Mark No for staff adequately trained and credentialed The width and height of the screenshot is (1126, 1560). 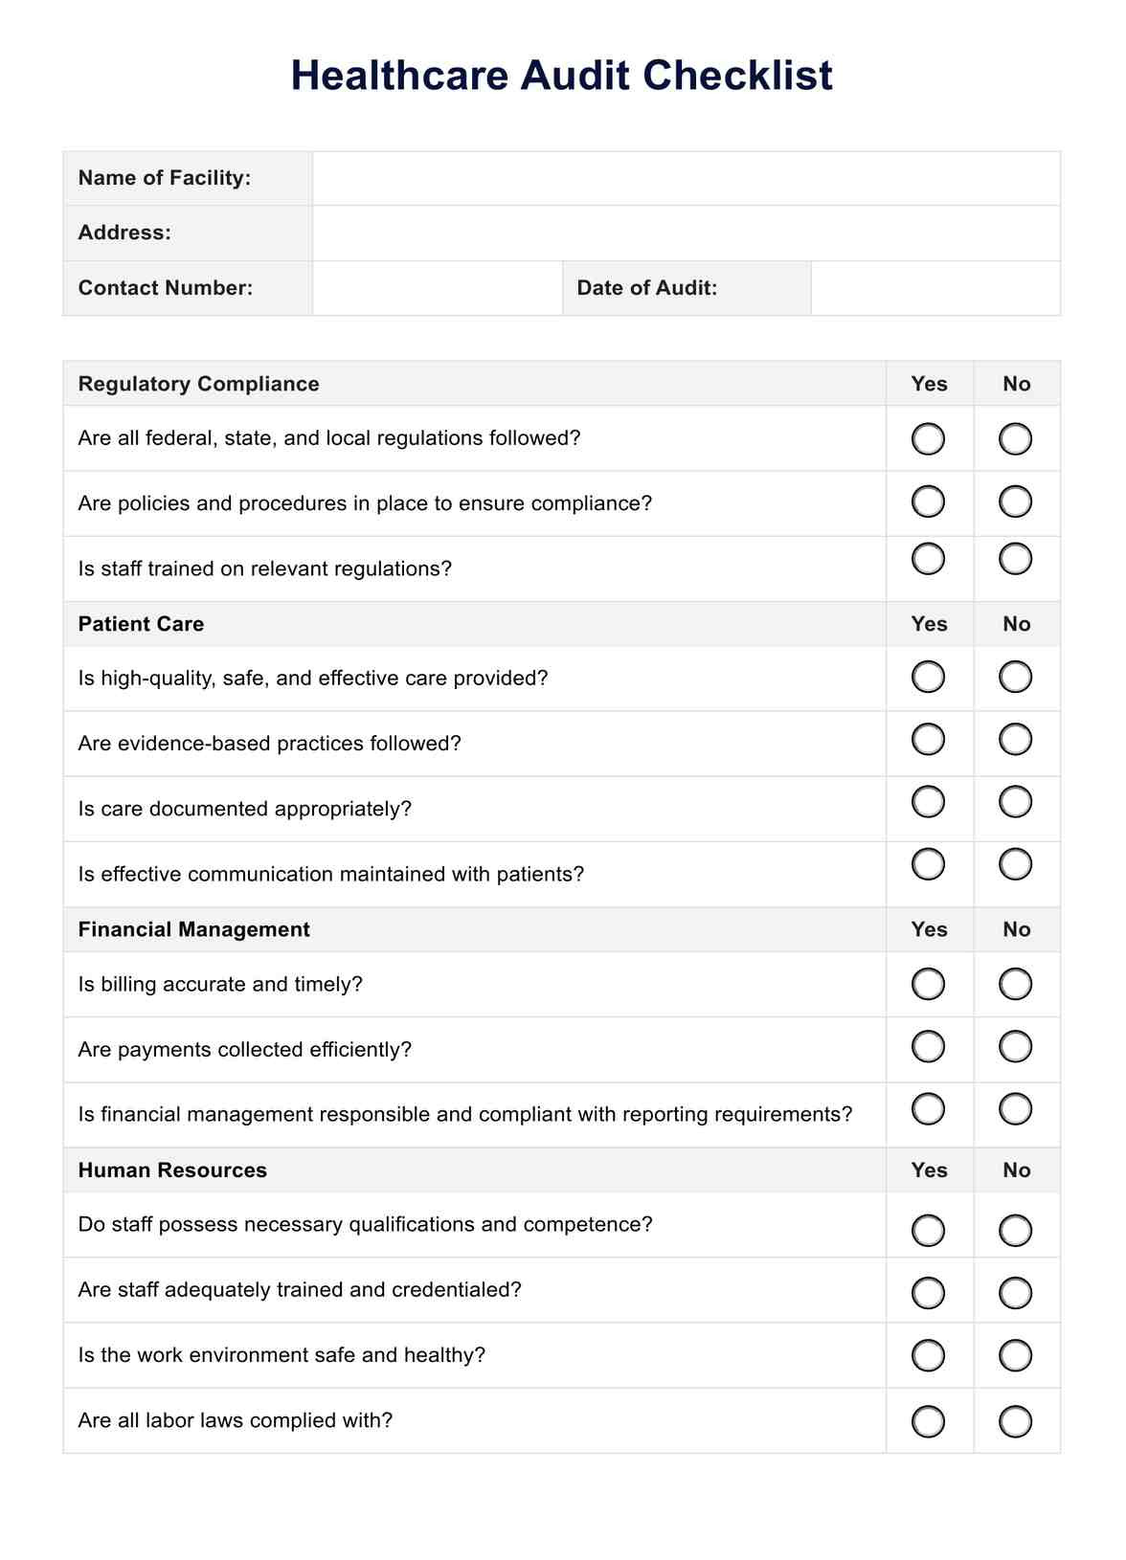[x=1015, y=1293]
